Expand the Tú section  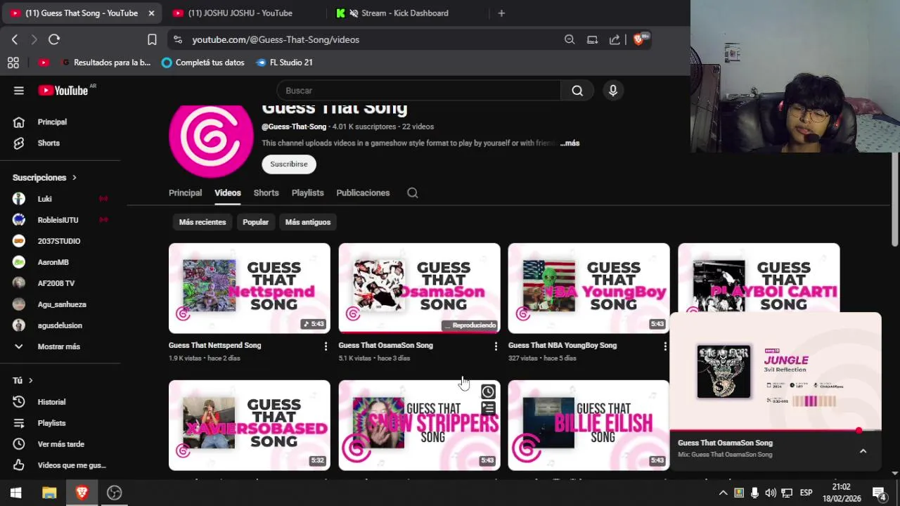[x=23, y=380]
